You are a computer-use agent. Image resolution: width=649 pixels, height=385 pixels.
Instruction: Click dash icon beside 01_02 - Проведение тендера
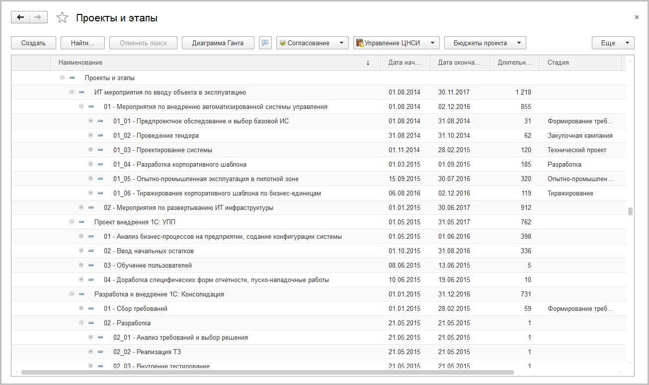point(100,135)
